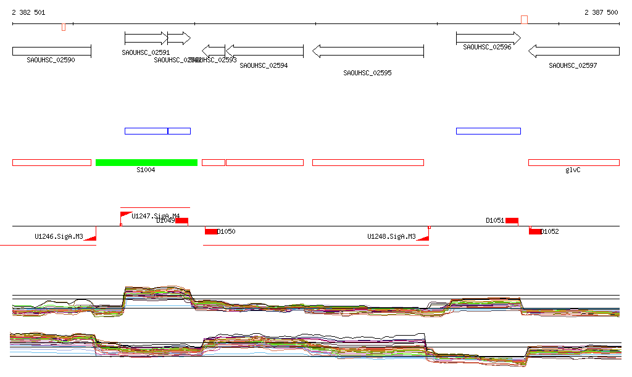Click the small red ruler marker above SAOUHSC_02597

525,20
